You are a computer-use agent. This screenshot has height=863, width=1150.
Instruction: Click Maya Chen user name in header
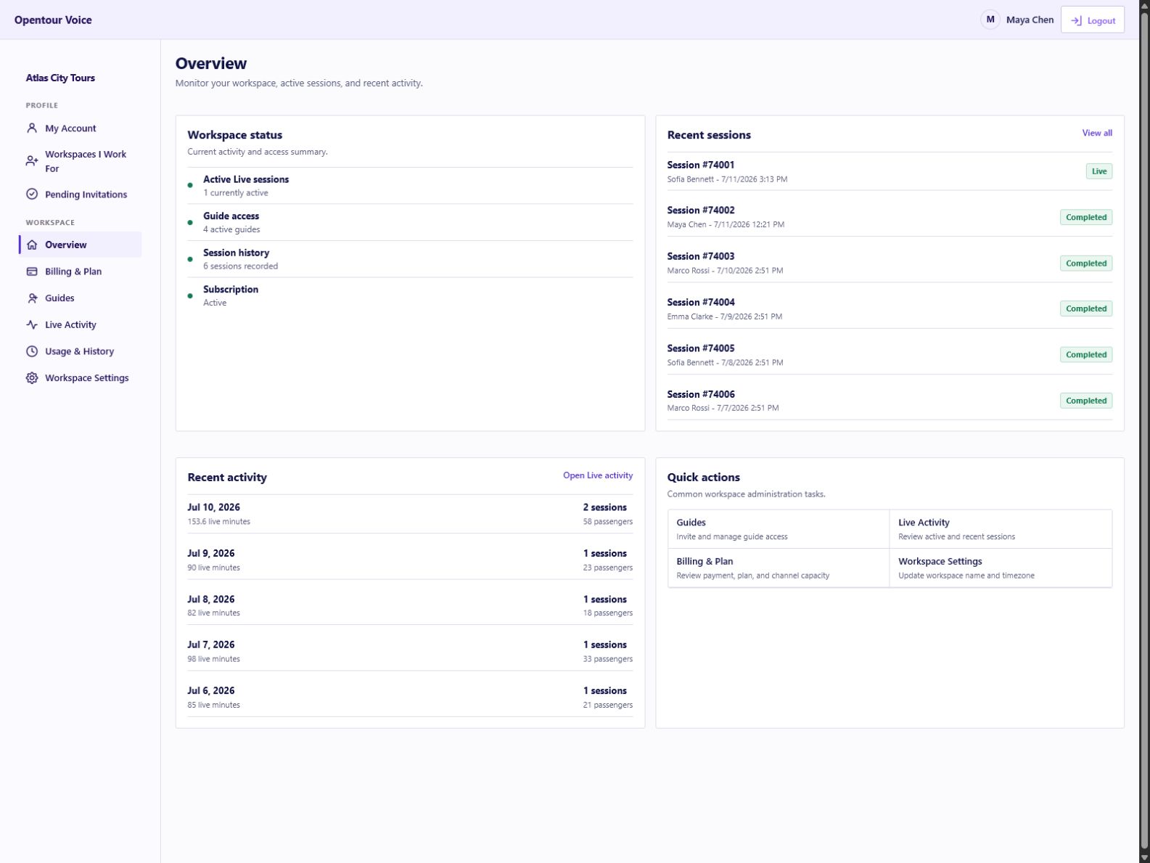(1030, 20)
